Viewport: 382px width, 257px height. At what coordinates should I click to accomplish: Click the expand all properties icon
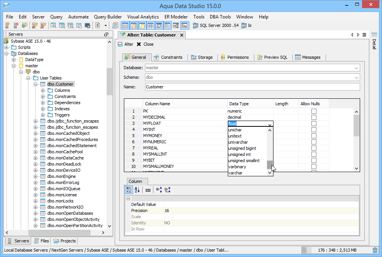coord(159,190)
